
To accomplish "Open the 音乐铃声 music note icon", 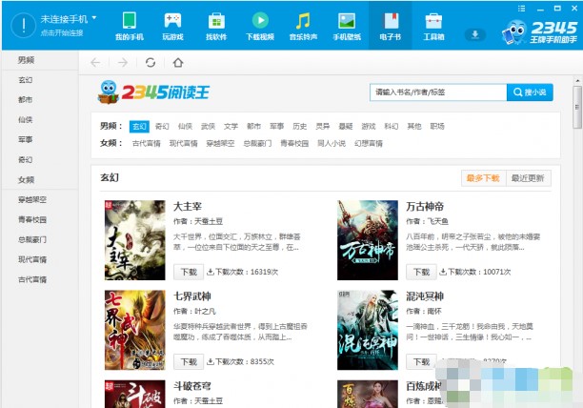I will click(x=303, y=26).
